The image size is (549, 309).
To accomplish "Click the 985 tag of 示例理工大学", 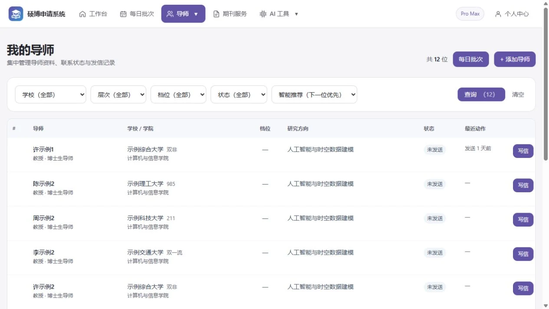I will [171, 184].
